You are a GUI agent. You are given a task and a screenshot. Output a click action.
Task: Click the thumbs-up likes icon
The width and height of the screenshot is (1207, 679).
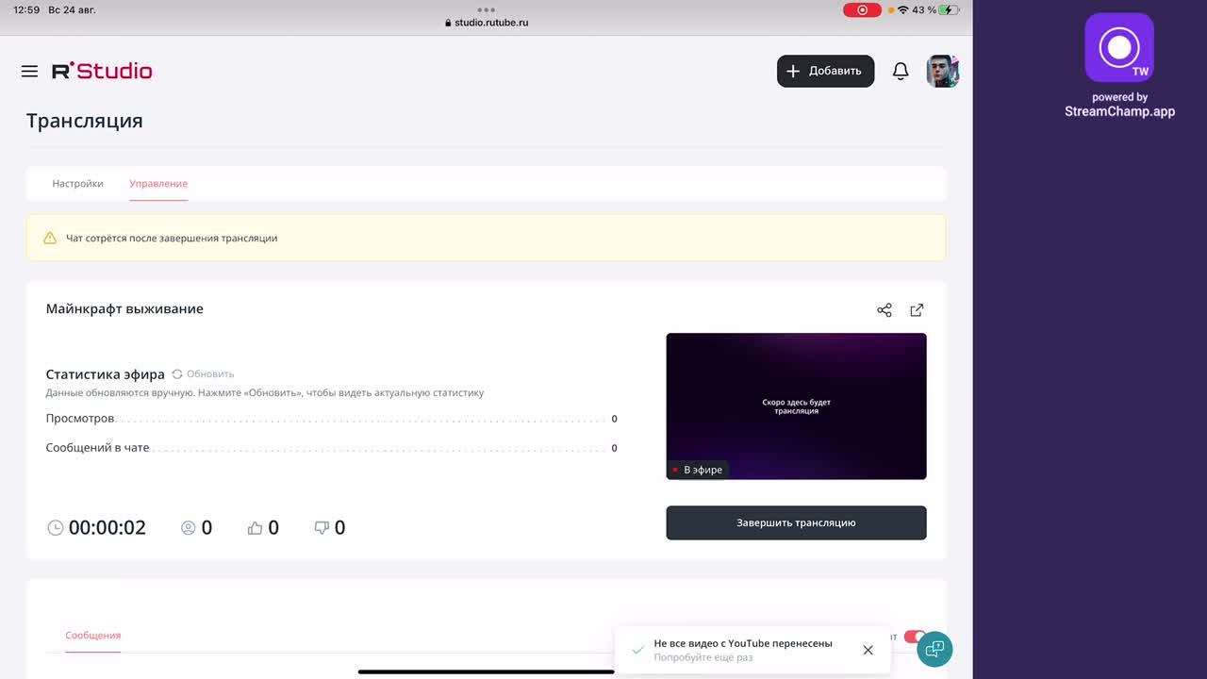[x=255, y=528]
